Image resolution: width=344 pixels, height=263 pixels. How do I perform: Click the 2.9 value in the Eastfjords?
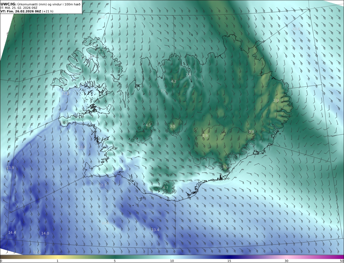(276, 101)
